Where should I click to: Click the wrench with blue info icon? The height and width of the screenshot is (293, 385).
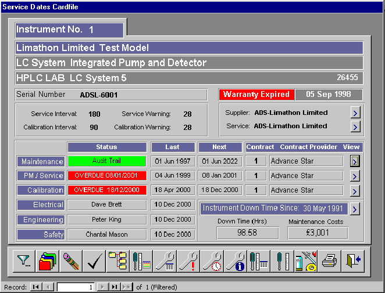[236, 261]
